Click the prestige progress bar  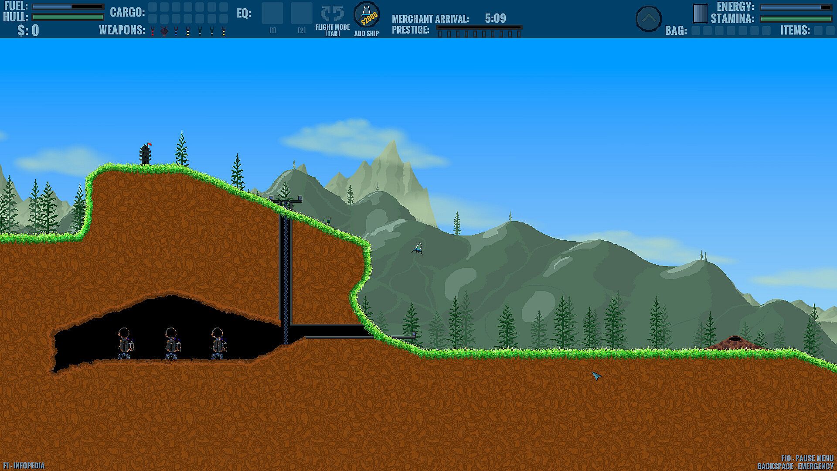tap(479, 28)
